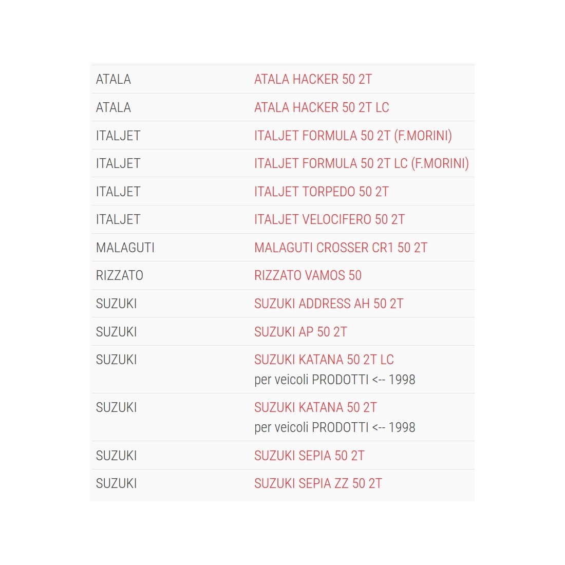565x565 pixels.
Task: Select the SUZUKI cell beside Sepia ZZ
Action: [117, 483]
